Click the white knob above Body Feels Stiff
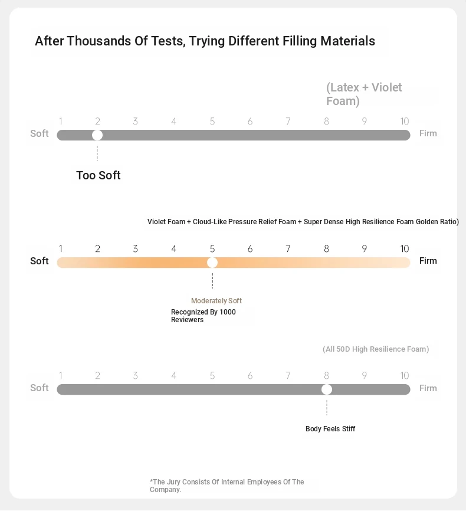 (327, 389)
